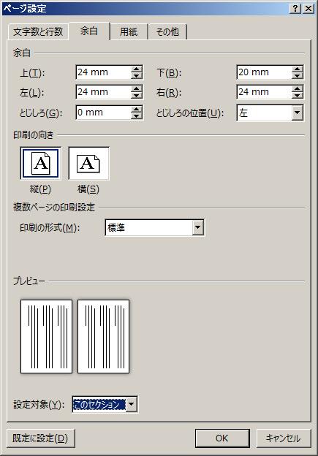The width and height of the screenshot is (318, 456).
Task: Increase the 左 left margin value
Action: pos(136,88)
